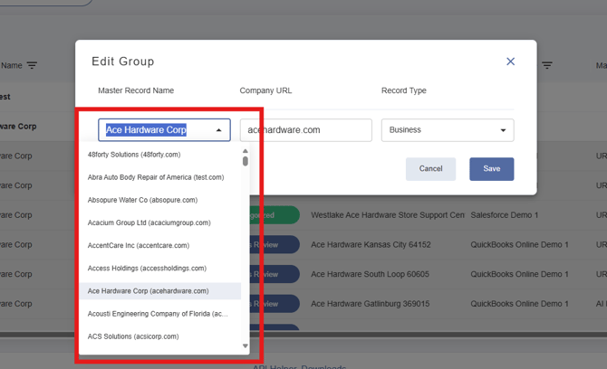Click Review badge in Gatlinburg row
This screenshot has height=369, width=607.
275,304
